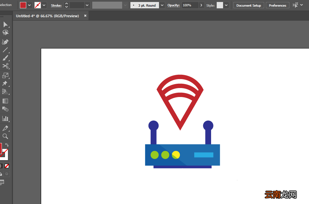Viewport: 309px width, 204px height.
Task: Select the Column Graph tool
Action: [5, 119]
